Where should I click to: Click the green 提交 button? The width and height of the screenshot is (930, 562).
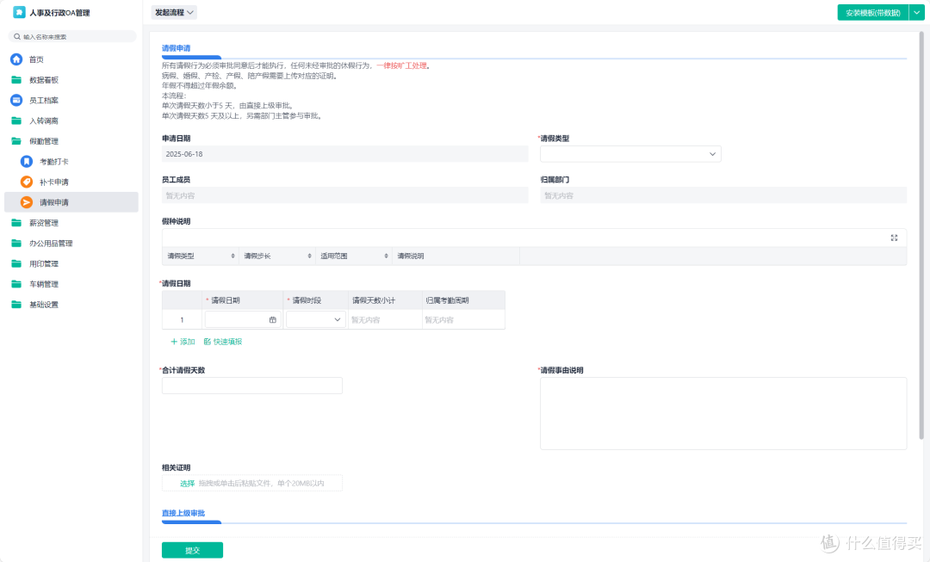(192, 550)
